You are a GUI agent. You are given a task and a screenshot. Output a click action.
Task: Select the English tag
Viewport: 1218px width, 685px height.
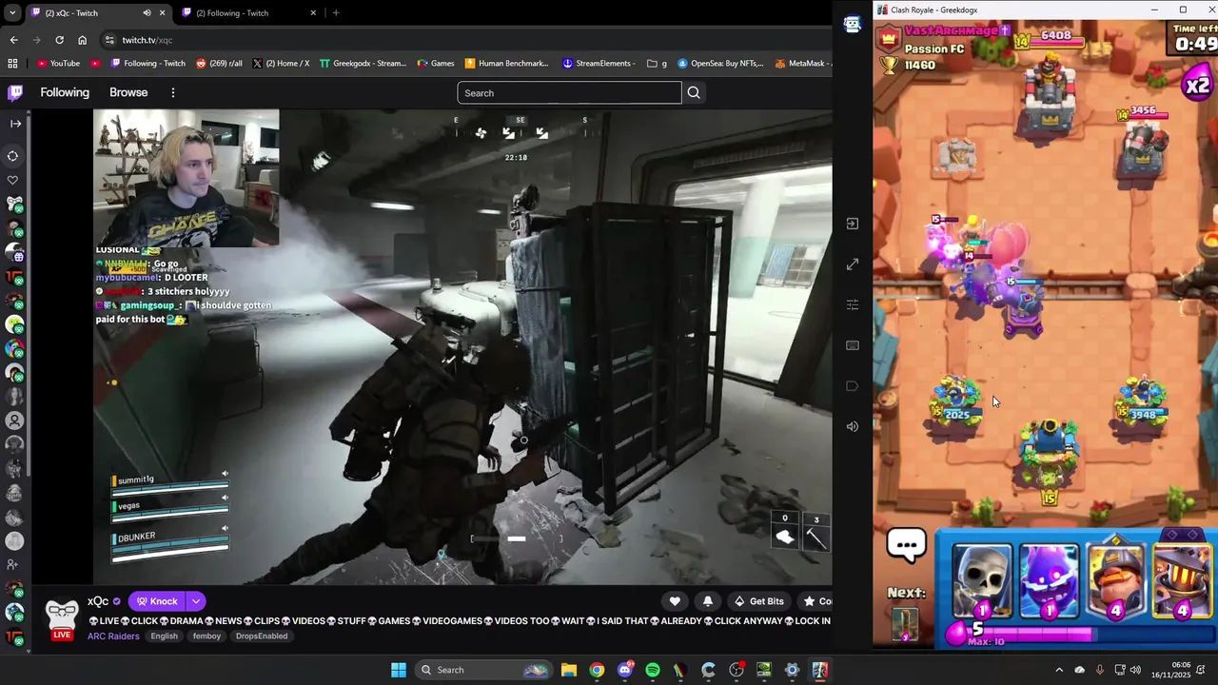tap(164, 636)
